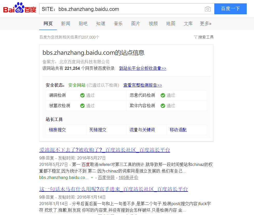Switch to the 新闻 tab

[65, 23]
